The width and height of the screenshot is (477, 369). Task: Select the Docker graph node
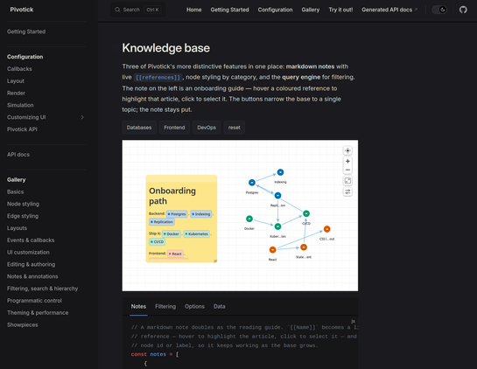coord(249,219)
